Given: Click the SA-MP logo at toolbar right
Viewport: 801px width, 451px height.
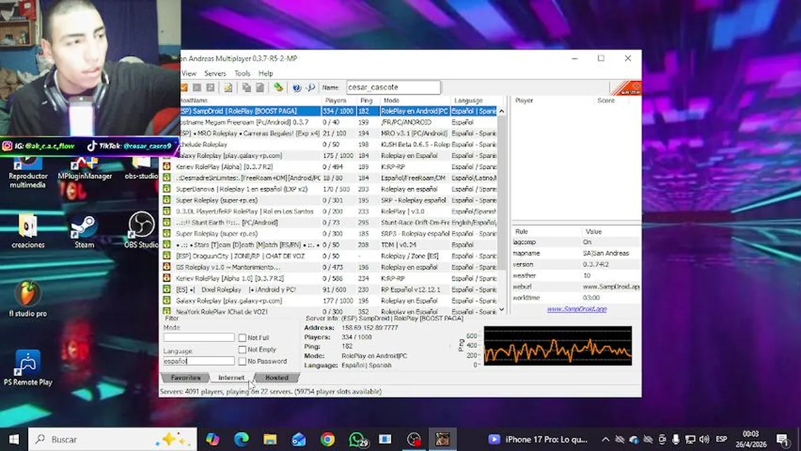Looking at the screenshot, I should click(x=626, y=88).
